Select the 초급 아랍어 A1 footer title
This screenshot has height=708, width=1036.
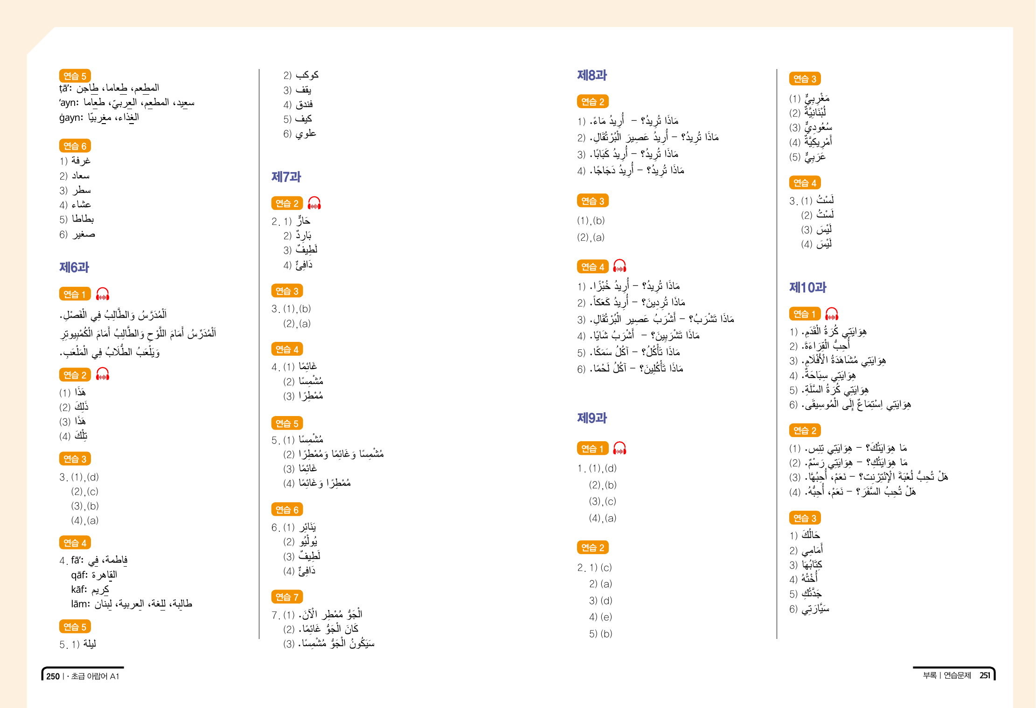pos(95,676)
